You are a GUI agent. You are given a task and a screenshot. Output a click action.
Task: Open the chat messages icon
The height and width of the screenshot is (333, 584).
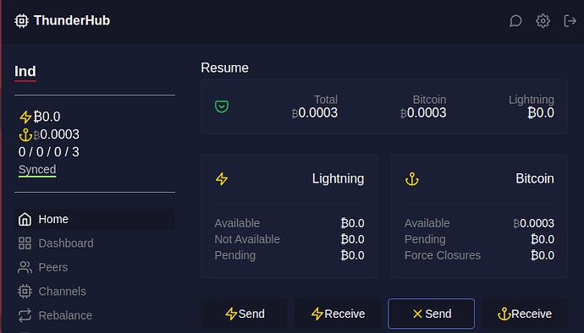click(515, 21)
